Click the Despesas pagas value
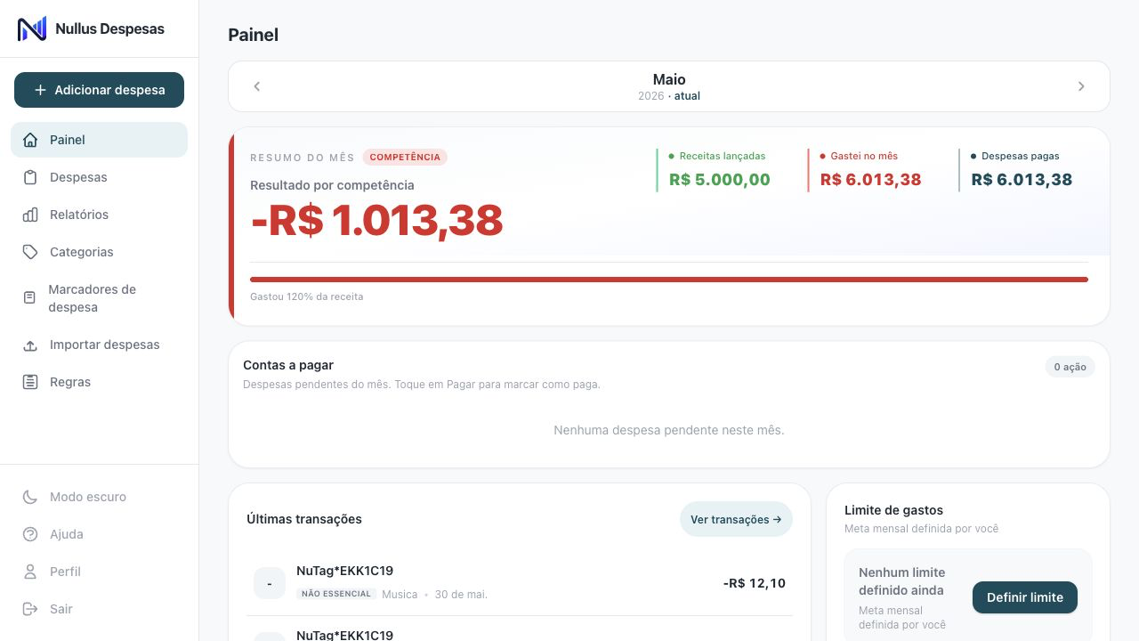 coord(1022,180)
